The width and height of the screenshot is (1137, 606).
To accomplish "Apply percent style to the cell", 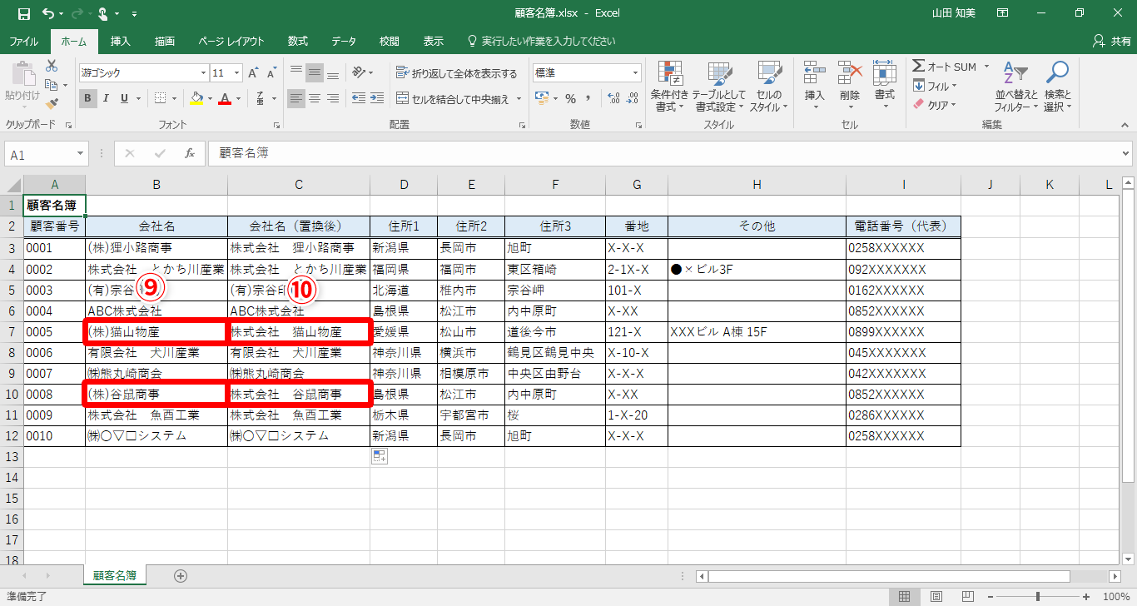I will (x=570, y=98).
